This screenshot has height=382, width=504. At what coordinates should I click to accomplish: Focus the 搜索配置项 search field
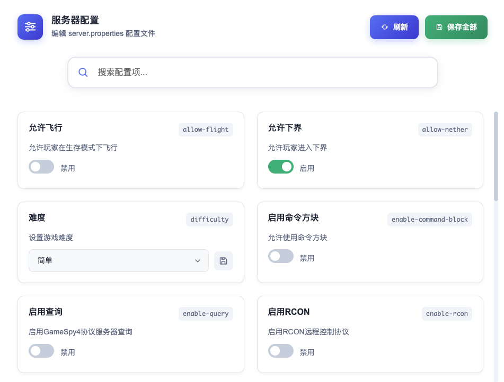click(260, 72)
